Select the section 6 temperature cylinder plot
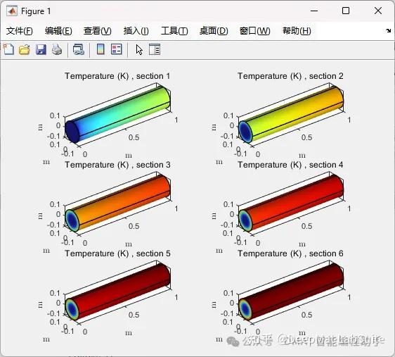Viewport: 395px width, 357px height. (x=291, y=292)
